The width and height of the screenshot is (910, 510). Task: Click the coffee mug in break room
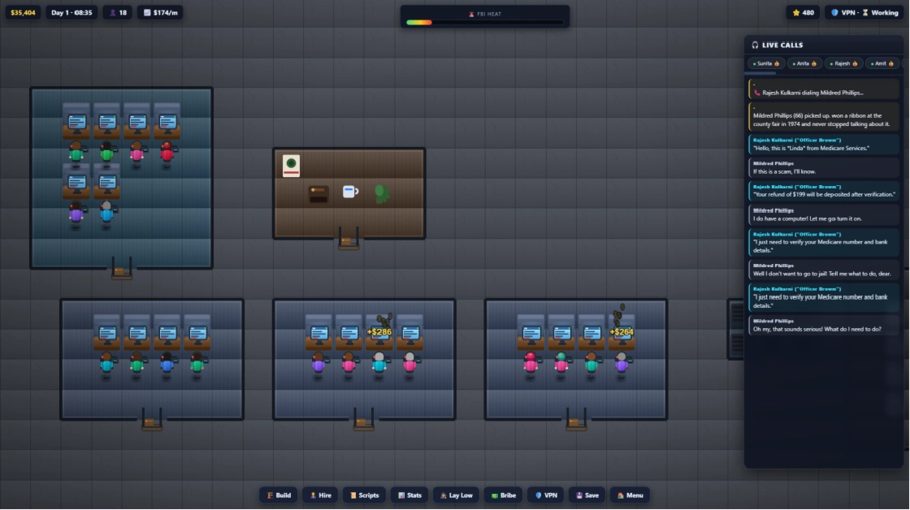pos(350,191)
